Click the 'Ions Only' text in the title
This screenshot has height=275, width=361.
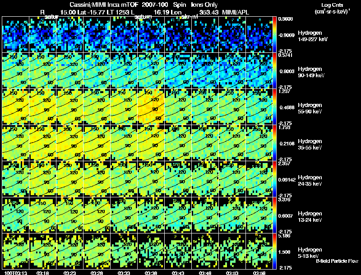click(204, 5)
